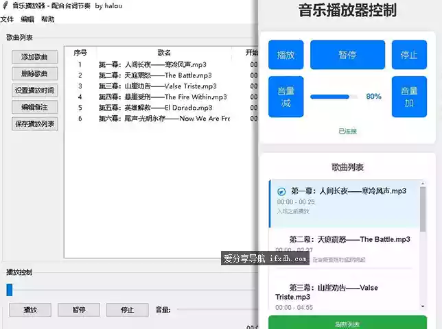Click the 00:00 - 00:25 time range text
This screenshot has height=329, width=442.
pyautogui.click(x=296, y=202)
